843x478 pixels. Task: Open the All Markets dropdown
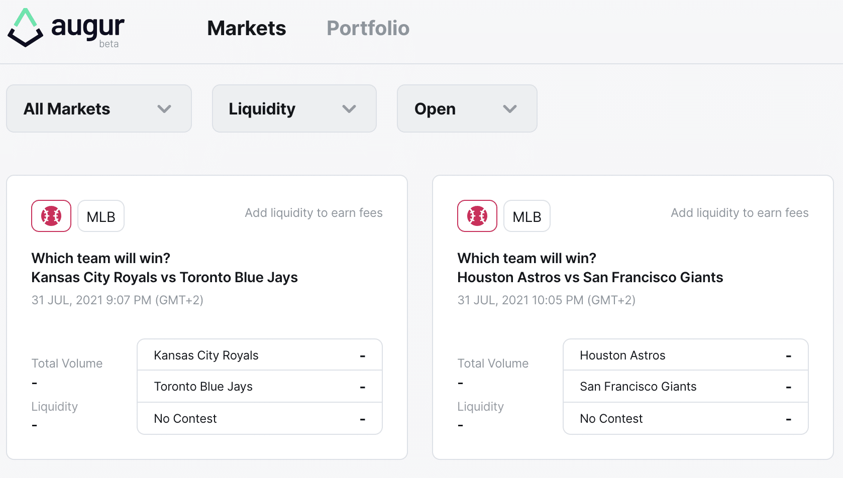(x=99, y=108)
